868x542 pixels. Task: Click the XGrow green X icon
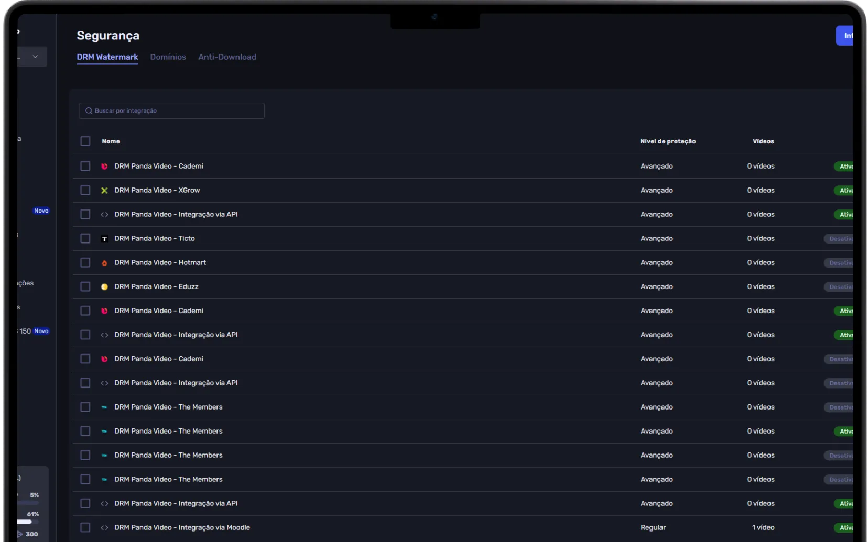104,191
